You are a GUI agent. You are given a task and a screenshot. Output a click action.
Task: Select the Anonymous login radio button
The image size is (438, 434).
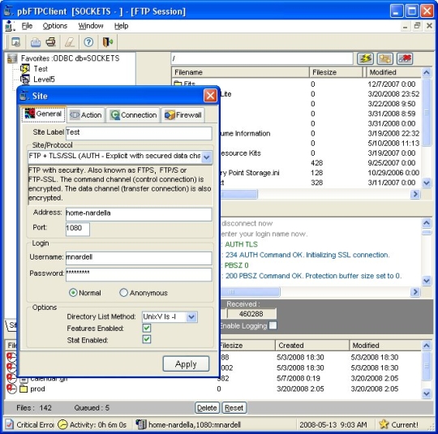pos(123,293)
